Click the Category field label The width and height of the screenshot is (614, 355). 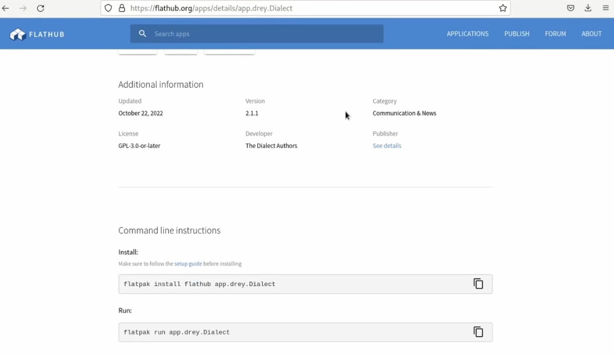coord(385,101)
